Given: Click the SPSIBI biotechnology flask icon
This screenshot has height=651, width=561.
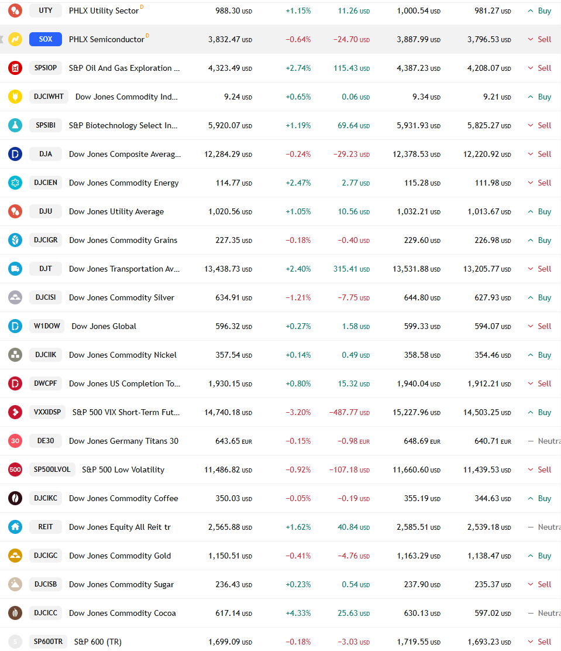Looking at the screenshot, I should [15, 125].
